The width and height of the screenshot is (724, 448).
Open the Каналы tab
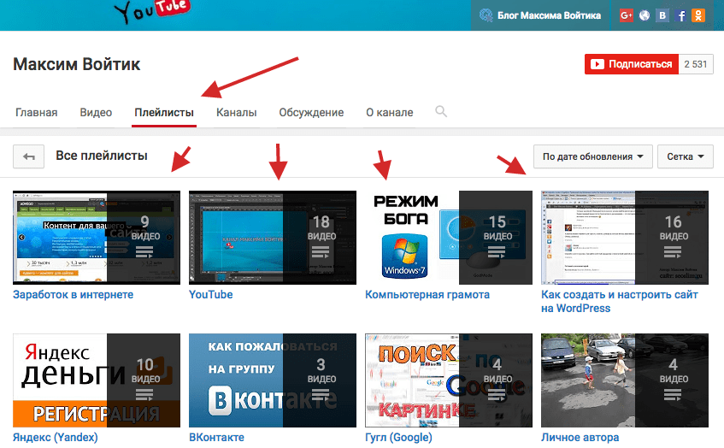236,112
